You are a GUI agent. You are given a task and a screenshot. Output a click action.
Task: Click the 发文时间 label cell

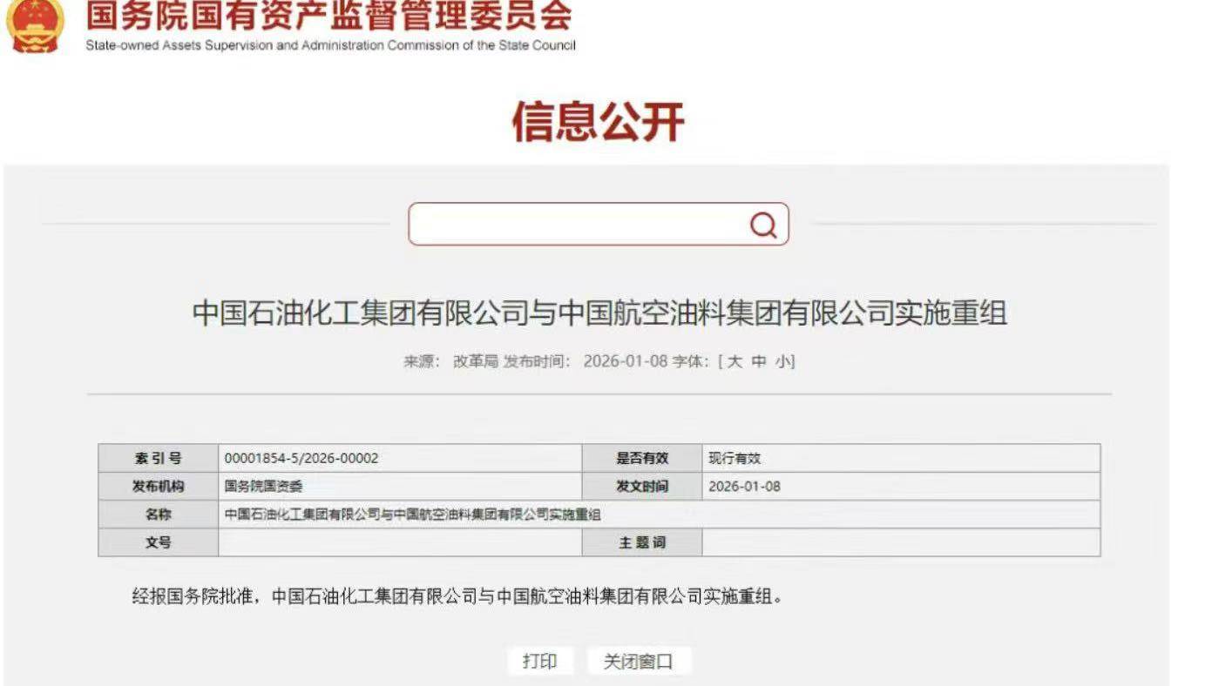pos(642,487)
